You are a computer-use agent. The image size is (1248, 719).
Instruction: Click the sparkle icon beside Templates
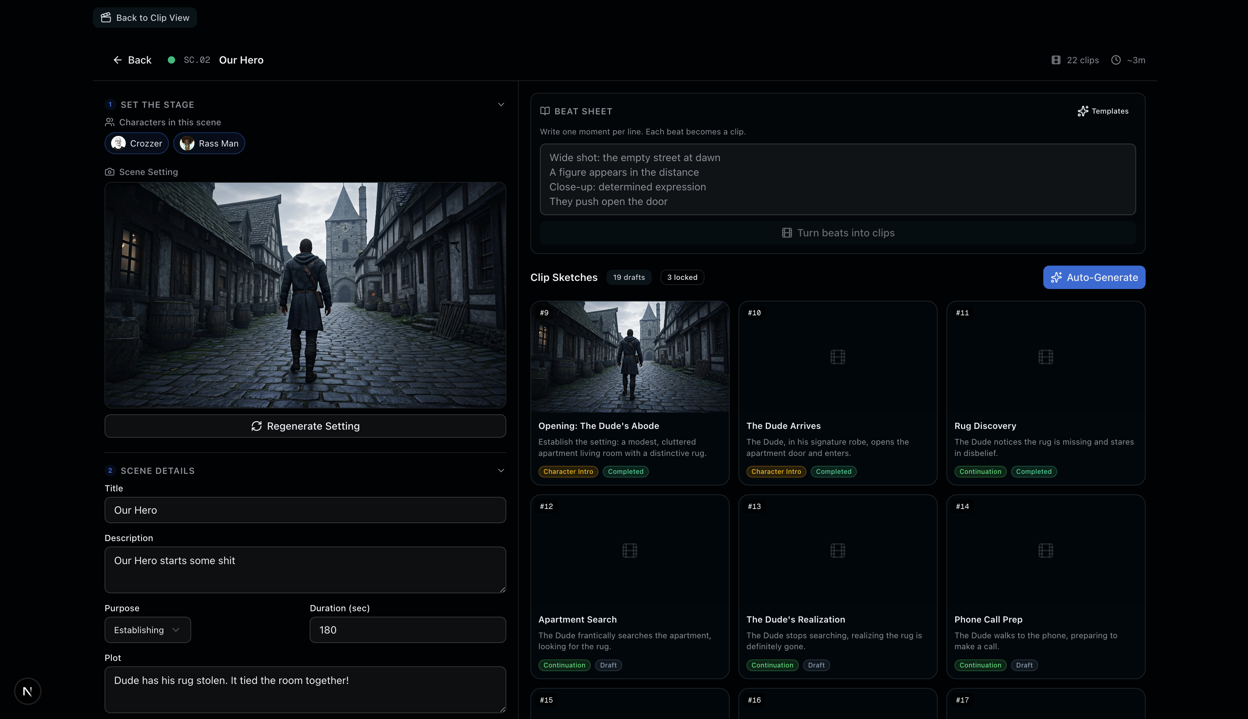tap(1083, 111)
